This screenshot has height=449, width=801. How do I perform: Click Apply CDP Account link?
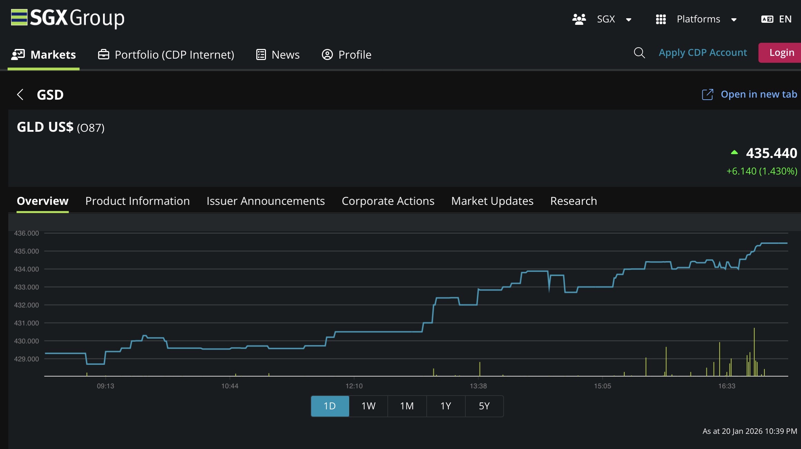(702, 52)
